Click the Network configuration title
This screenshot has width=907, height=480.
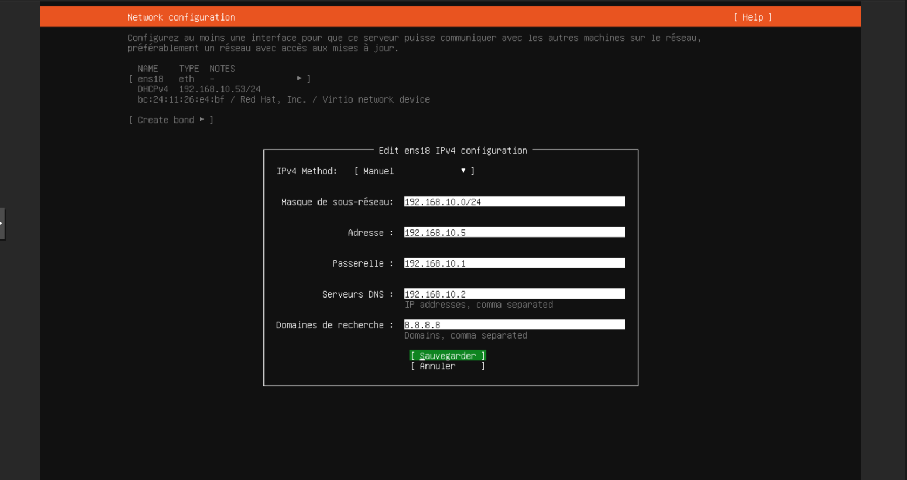tap(181, 17)
